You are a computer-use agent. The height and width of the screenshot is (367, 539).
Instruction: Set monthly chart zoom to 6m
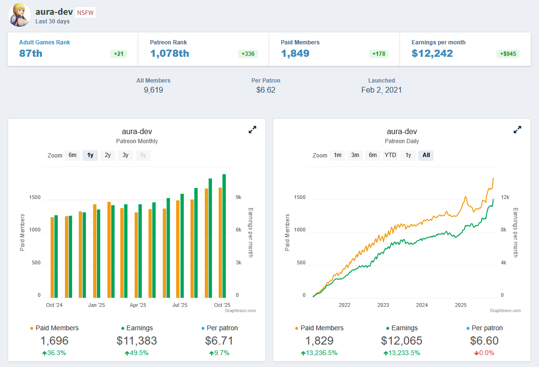(x=73, y=155)
